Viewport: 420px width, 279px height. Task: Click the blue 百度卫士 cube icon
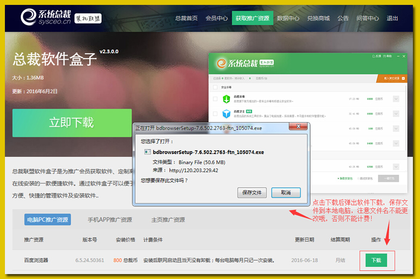point(226,113)
